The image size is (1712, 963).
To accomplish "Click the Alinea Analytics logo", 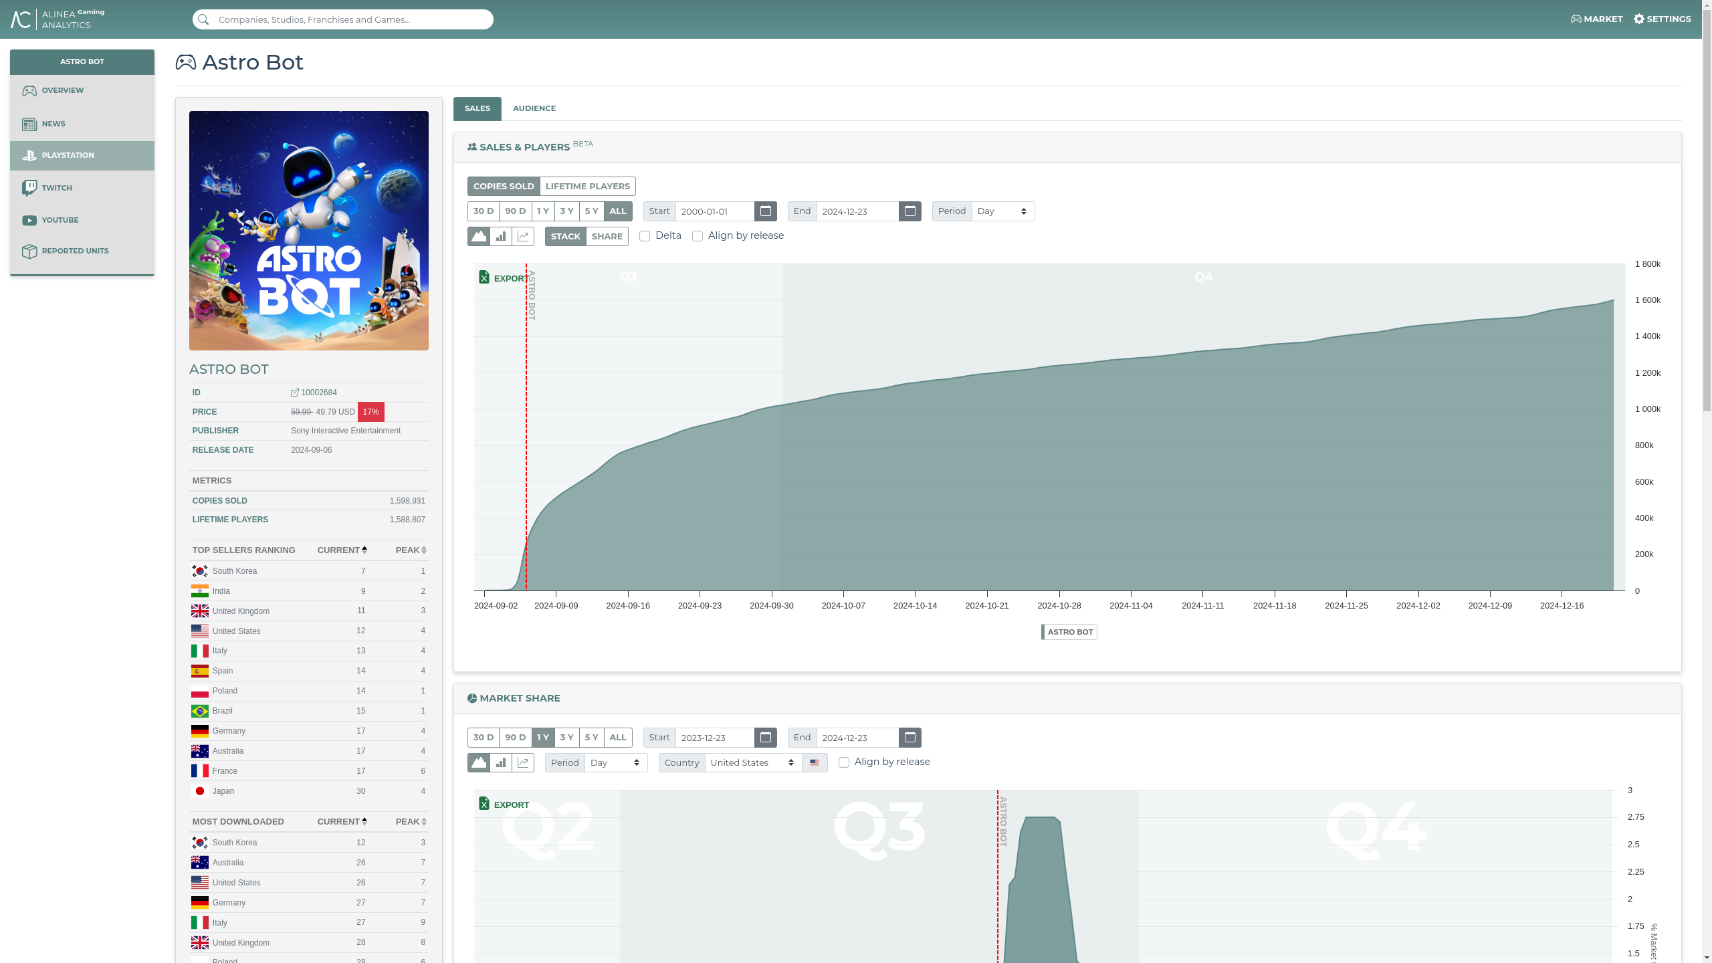I will pos(58,19).
